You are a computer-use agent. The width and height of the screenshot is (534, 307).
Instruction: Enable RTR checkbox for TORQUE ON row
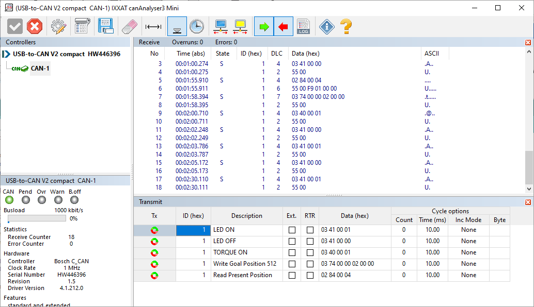[310, 252]
